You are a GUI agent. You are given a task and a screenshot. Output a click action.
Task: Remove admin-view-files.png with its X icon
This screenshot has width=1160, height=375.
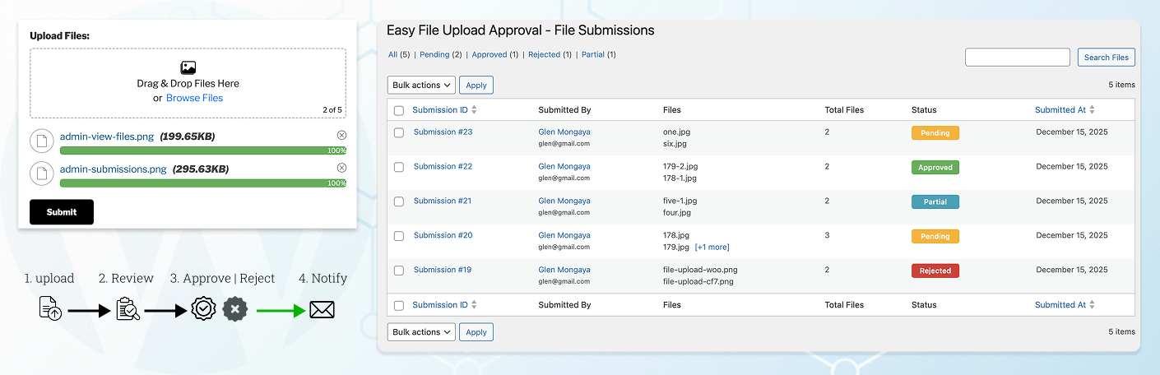click(x=341, y=135)
